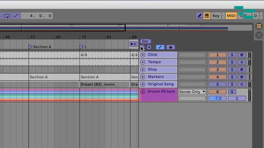Select the Dream (83)_remix_ clip
Viewport: 264px width, 148px height.
coord(105,84)
